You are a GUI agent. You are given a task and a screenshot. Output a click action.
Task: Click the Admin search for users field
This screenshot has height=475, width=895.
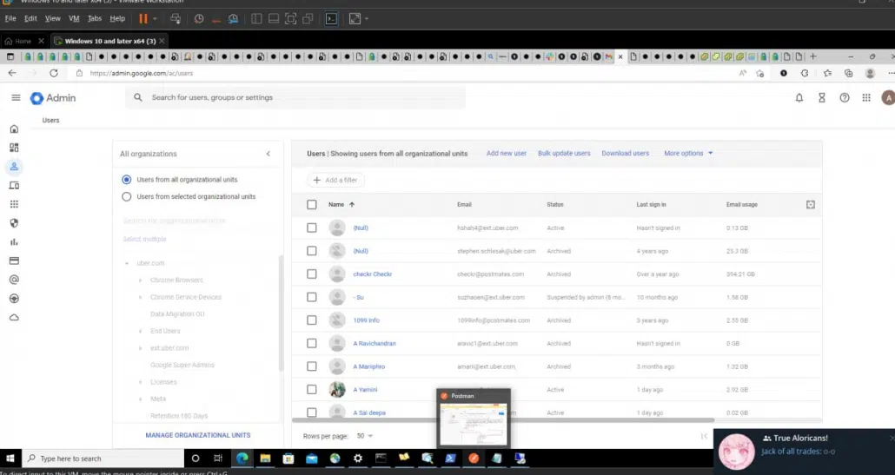coord(295,97)
